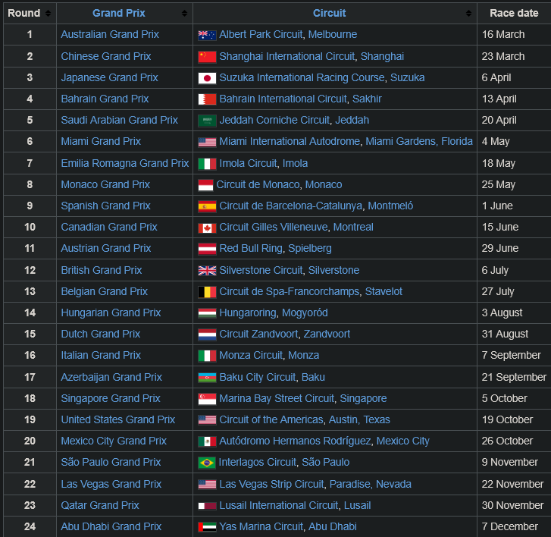The width and height of the screenshot is (551, 537).
Task: Click the Spanish flag icon
Action: 207,206
